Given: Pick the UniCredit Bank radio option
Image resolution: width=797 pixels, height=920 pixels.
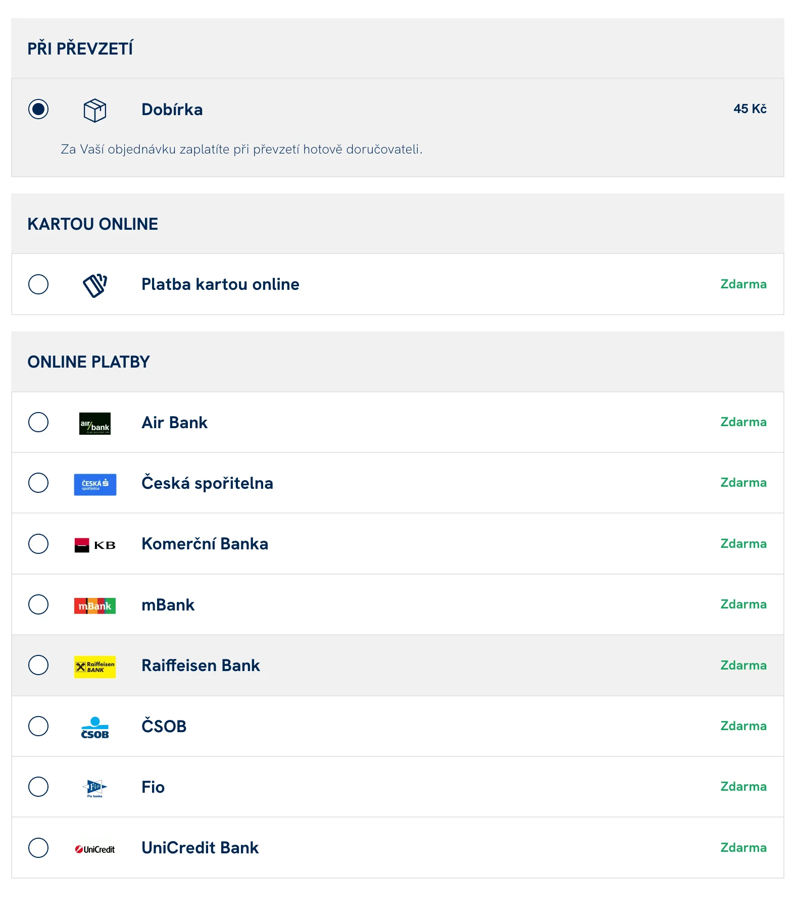Looking at the screenshot, I should click(x=38, y=848).
